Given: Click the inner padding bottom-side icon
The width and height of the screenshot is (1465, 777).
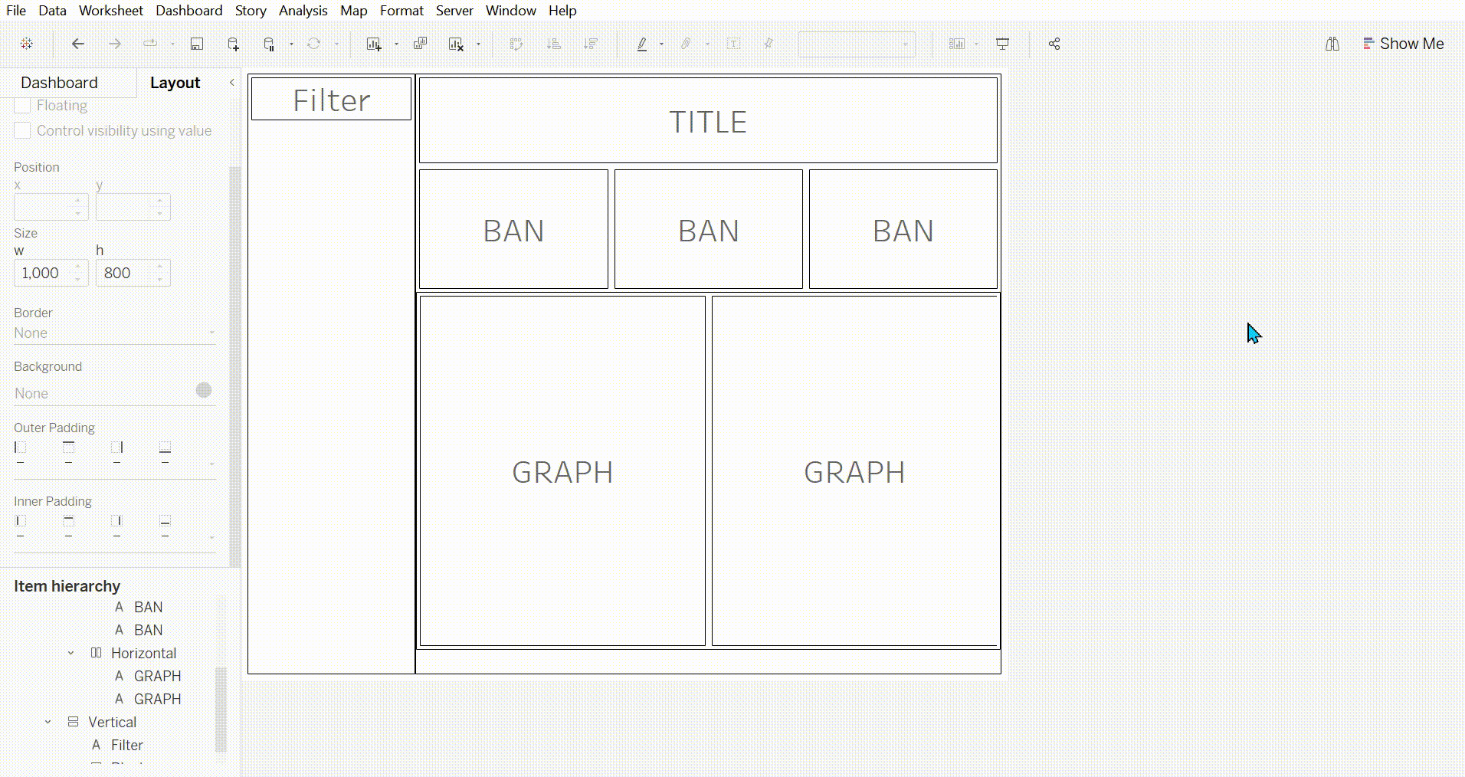Looking at the screenshot, I should click(165, 521).
